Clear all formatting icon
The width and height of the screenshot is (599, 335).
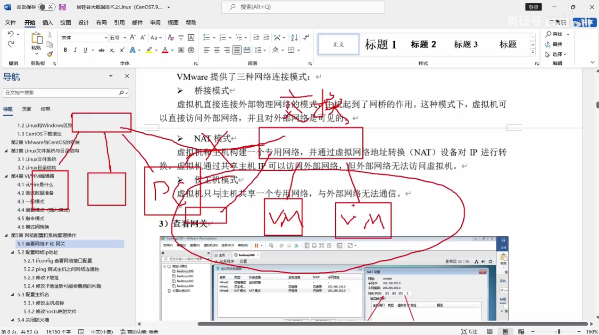pos(171,38)
